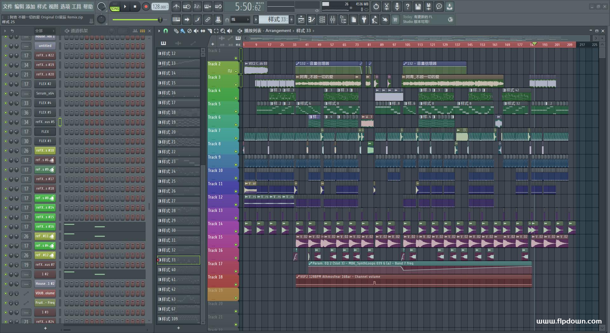Click the microphone one-click recording icon
This screenshot has height=333, width=610.
point(397,6)
